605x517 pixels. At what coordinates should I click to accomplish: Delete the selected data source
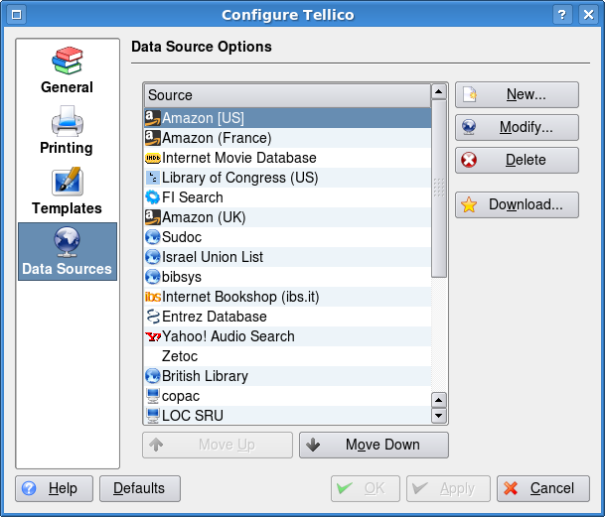tap(517, 160)
